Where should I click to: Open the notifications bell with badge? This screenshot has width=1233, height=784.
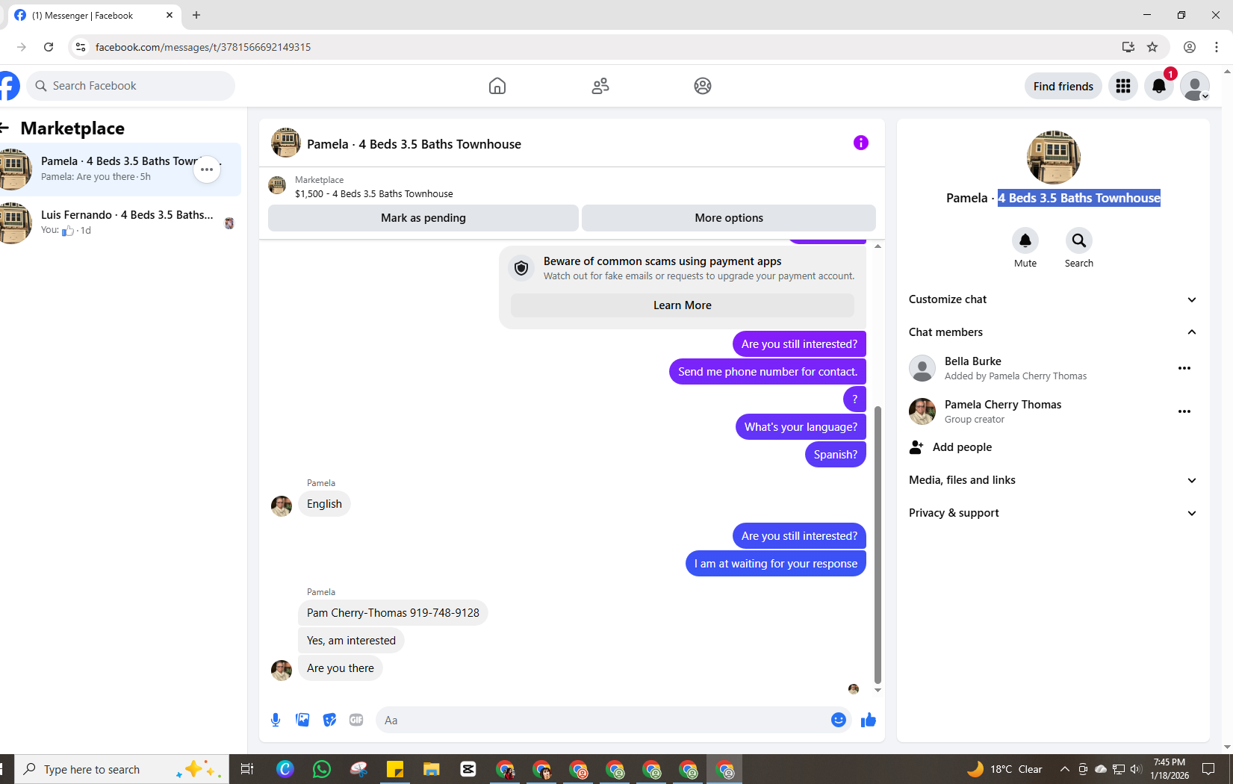click(1158, 86)
